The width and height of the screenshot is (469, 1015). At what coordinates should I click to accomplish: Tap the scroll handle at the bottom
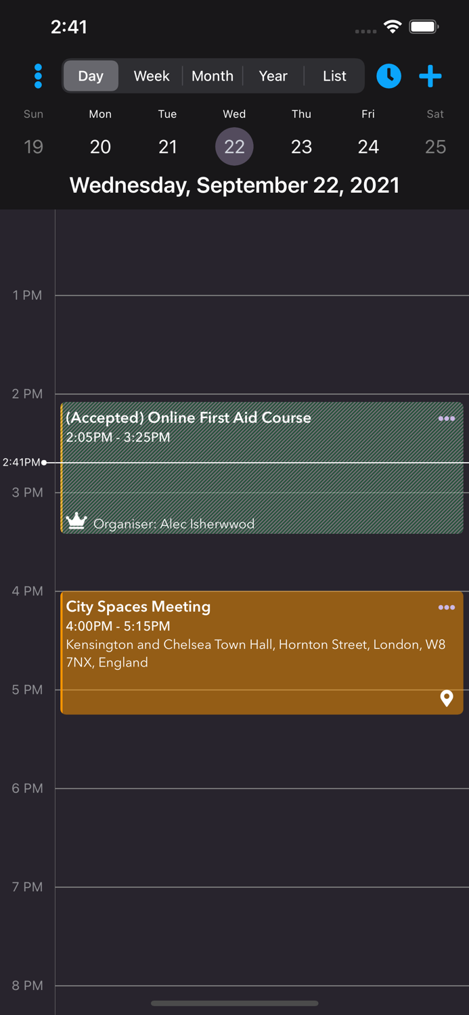234,1003
